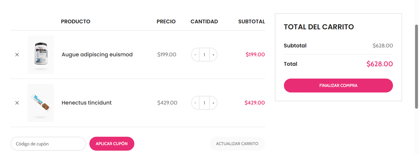The height and width of the screenshot is (154, 419).
Task: Click the $628.00 cart total amount
Action: (379, 64)
